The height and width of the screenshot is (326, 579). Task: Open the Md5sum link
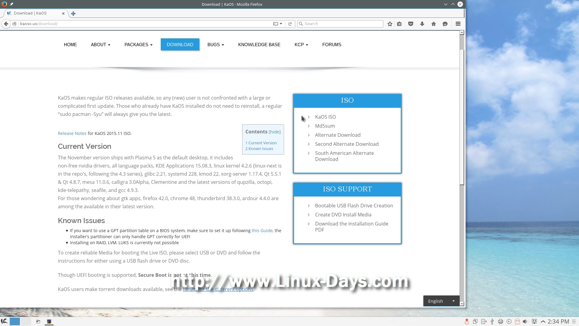pyautogui.click(x=325, y=126)
